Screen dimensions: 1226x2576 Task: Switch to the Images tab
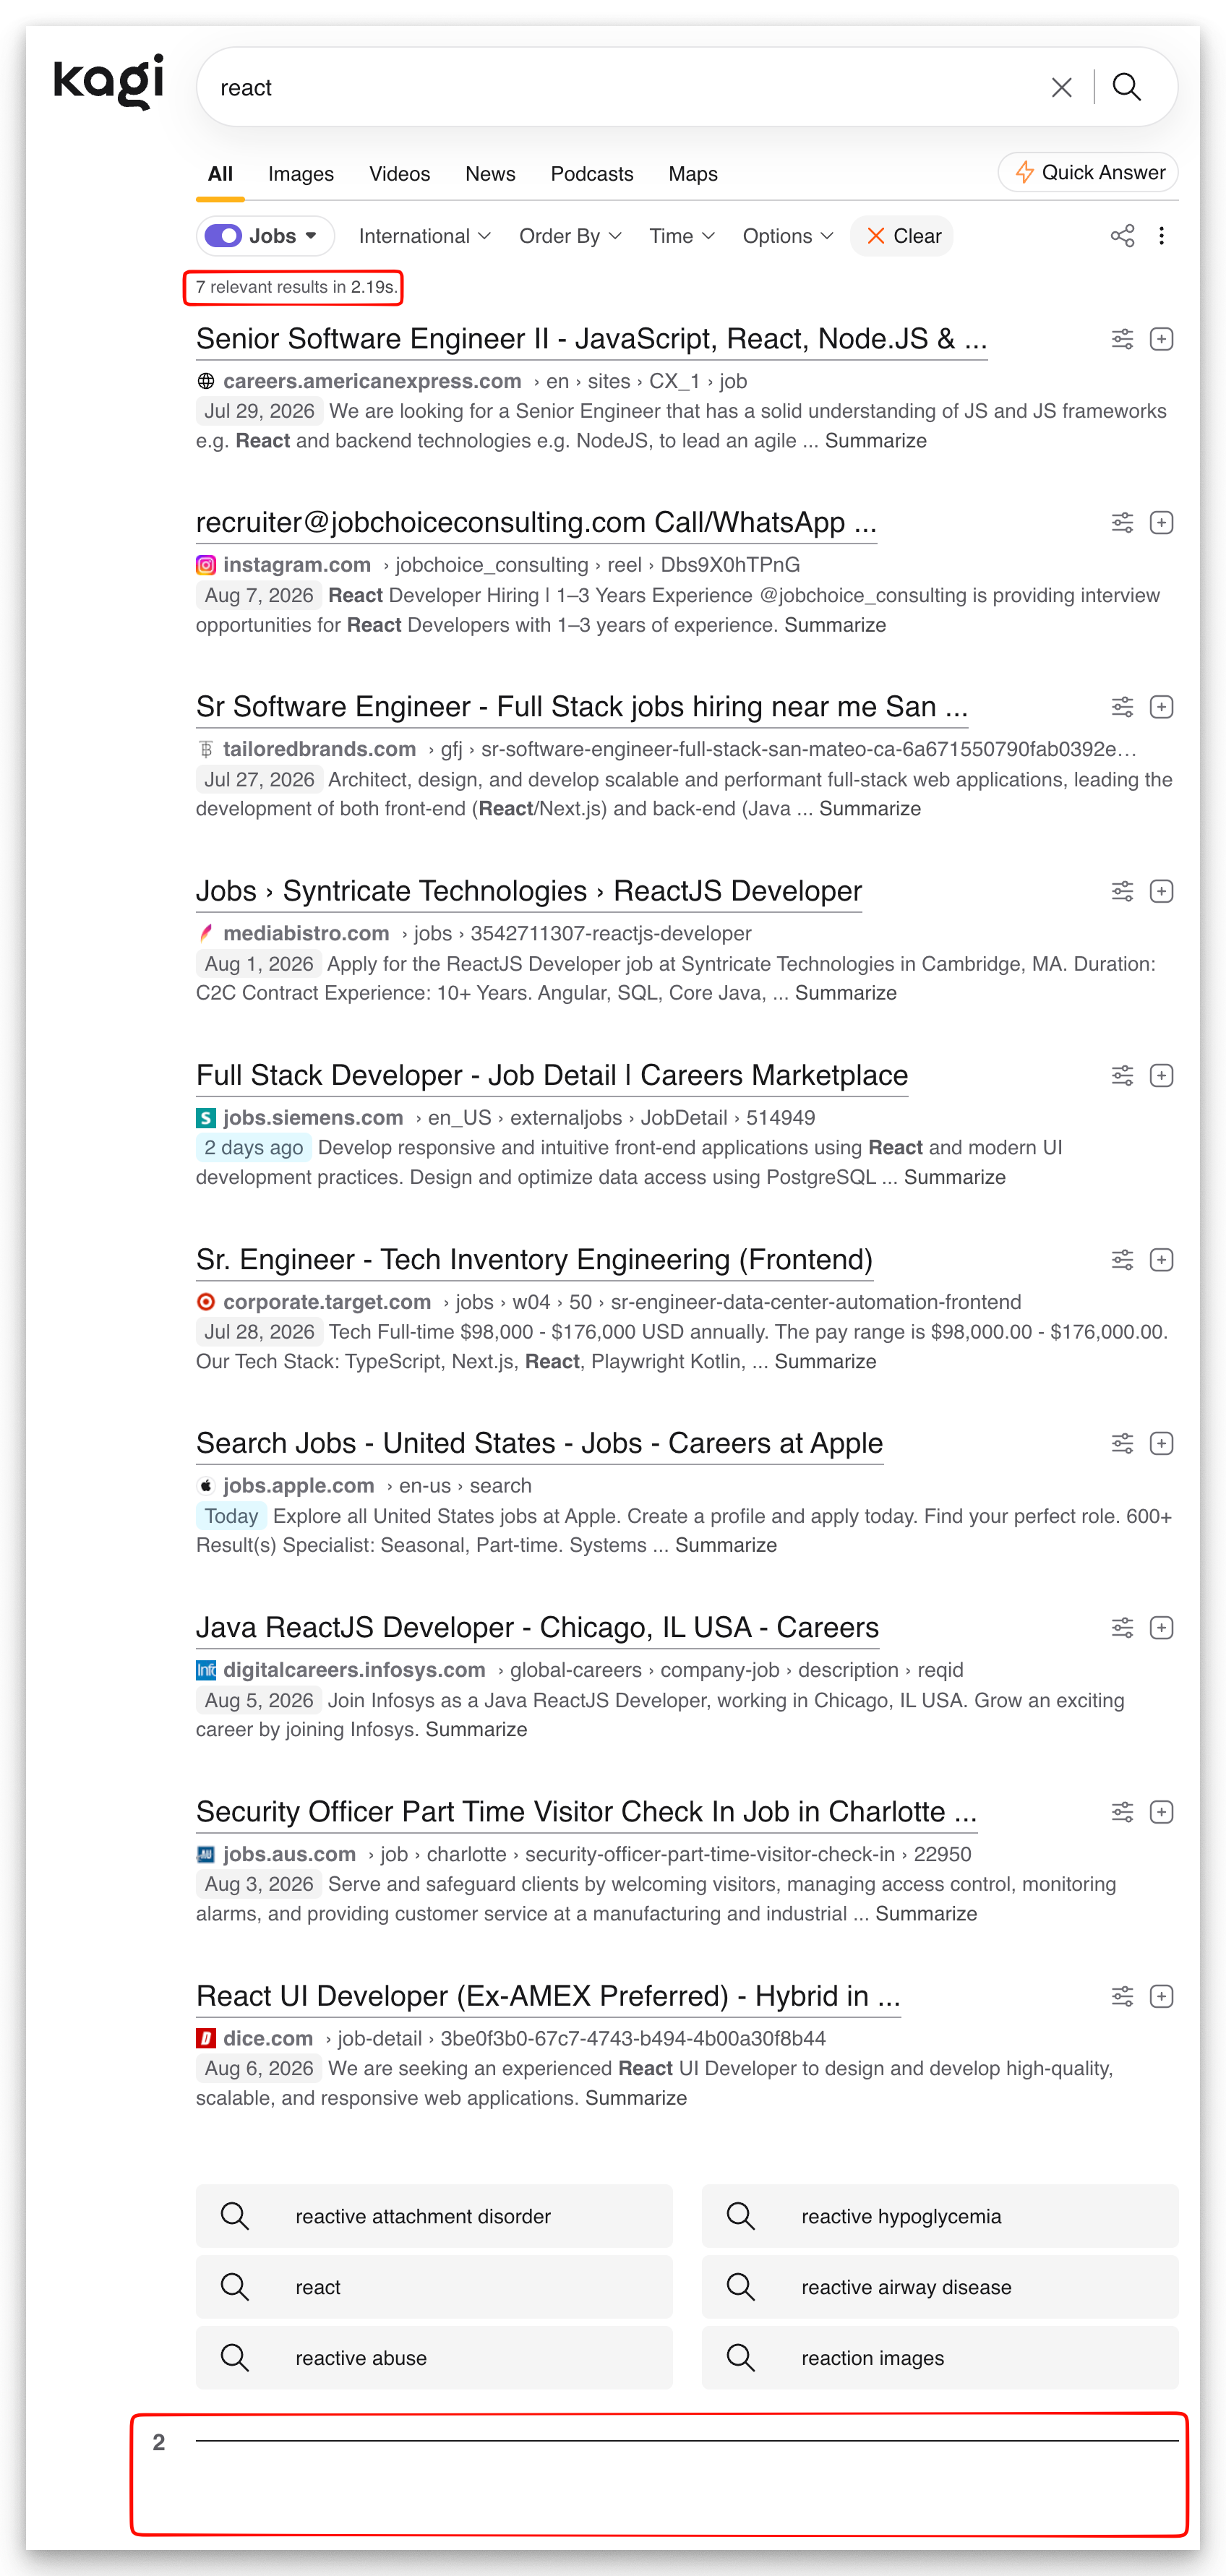pos(301,174)
